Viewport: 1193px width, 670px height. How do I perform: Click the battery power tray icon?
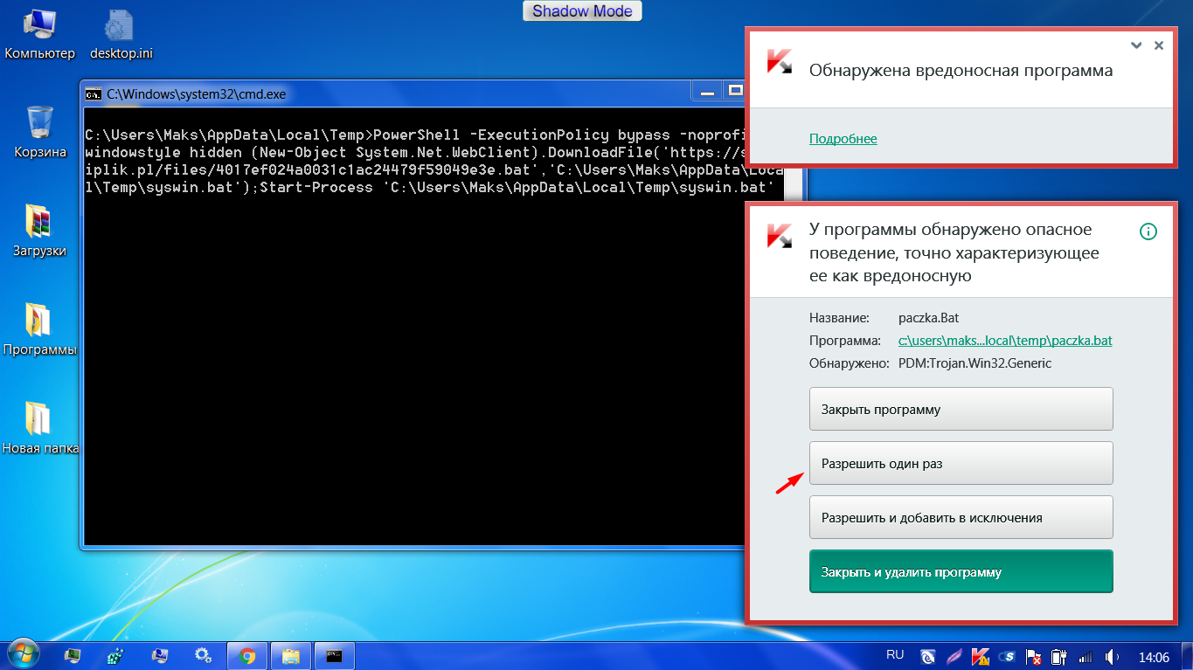[1059, 656]
